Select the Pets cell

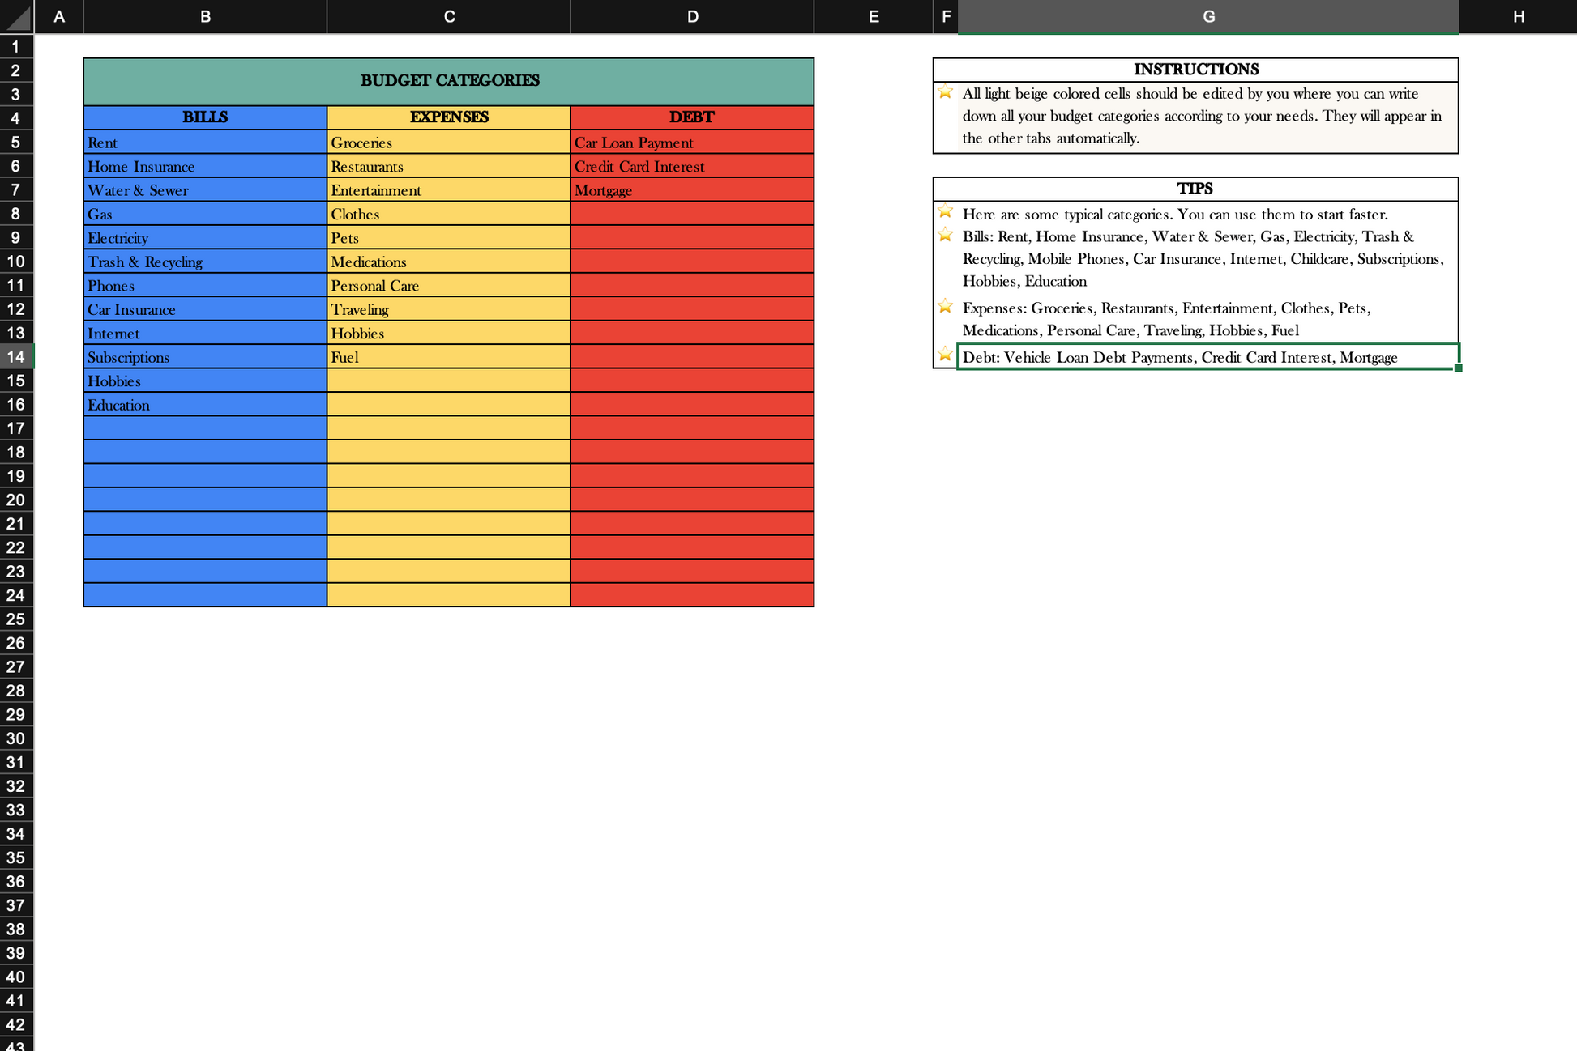click(x=449, y=238)
